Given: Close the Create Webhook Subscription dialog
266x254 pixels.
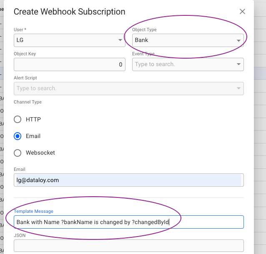Looking at the screenshot, I should [242, 12].
